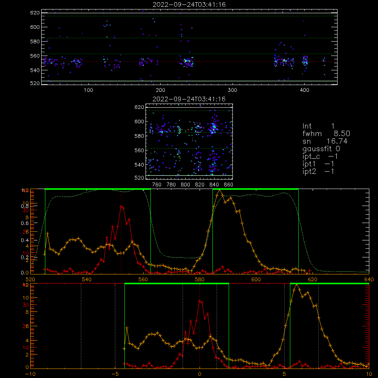Click the 'ipt1 -1' parameter text
This screenshot has height=378, width=378.
(318, 164)
